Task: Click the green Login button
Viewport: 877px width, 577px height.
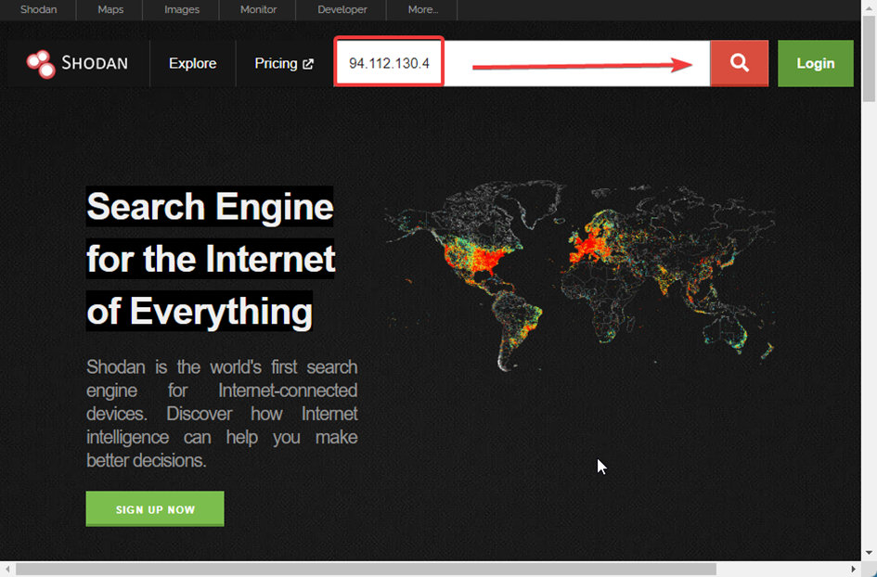Action: [x=815, y=64]
